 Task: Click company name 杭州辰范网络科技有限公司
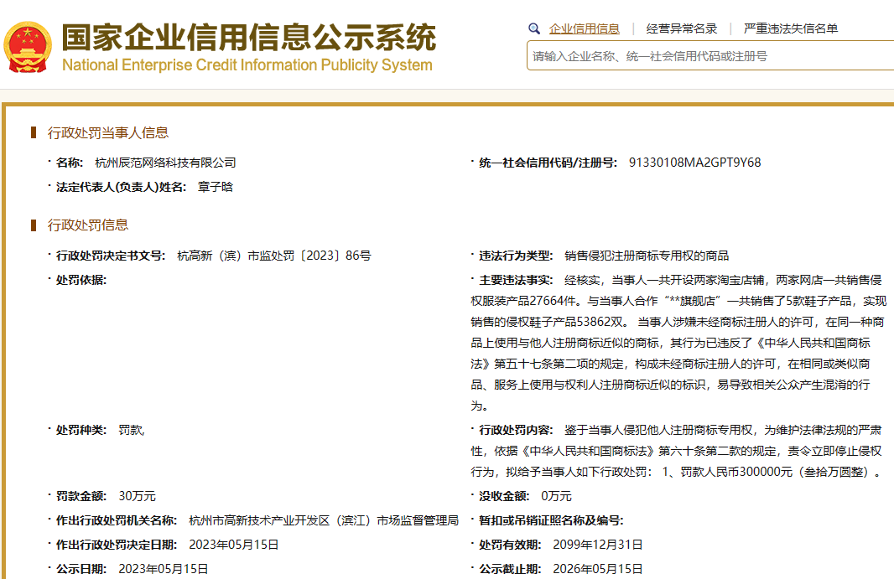(x=165, y=163)
